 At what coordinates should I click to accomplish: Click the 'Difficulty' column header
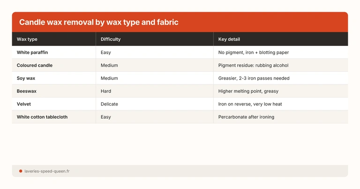111,39
